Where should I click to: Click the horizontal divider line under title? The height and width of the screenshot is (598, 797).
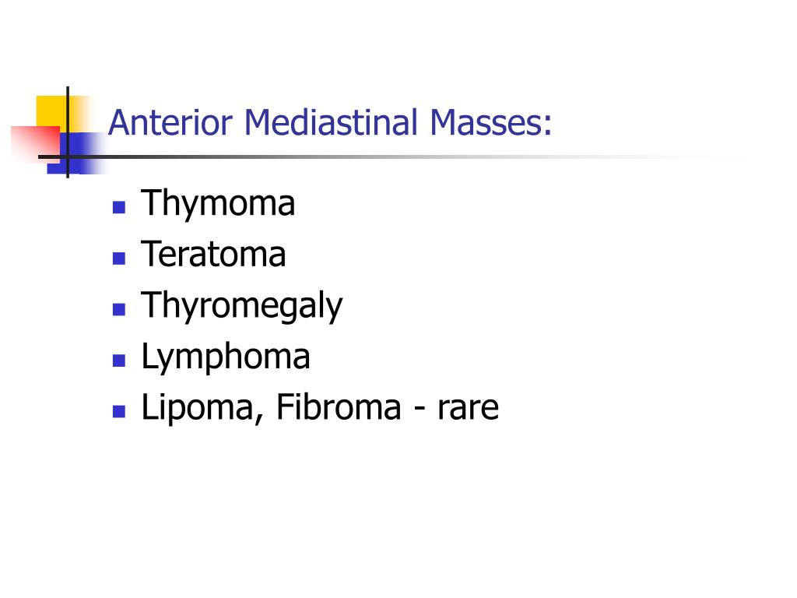click(391, 157)
